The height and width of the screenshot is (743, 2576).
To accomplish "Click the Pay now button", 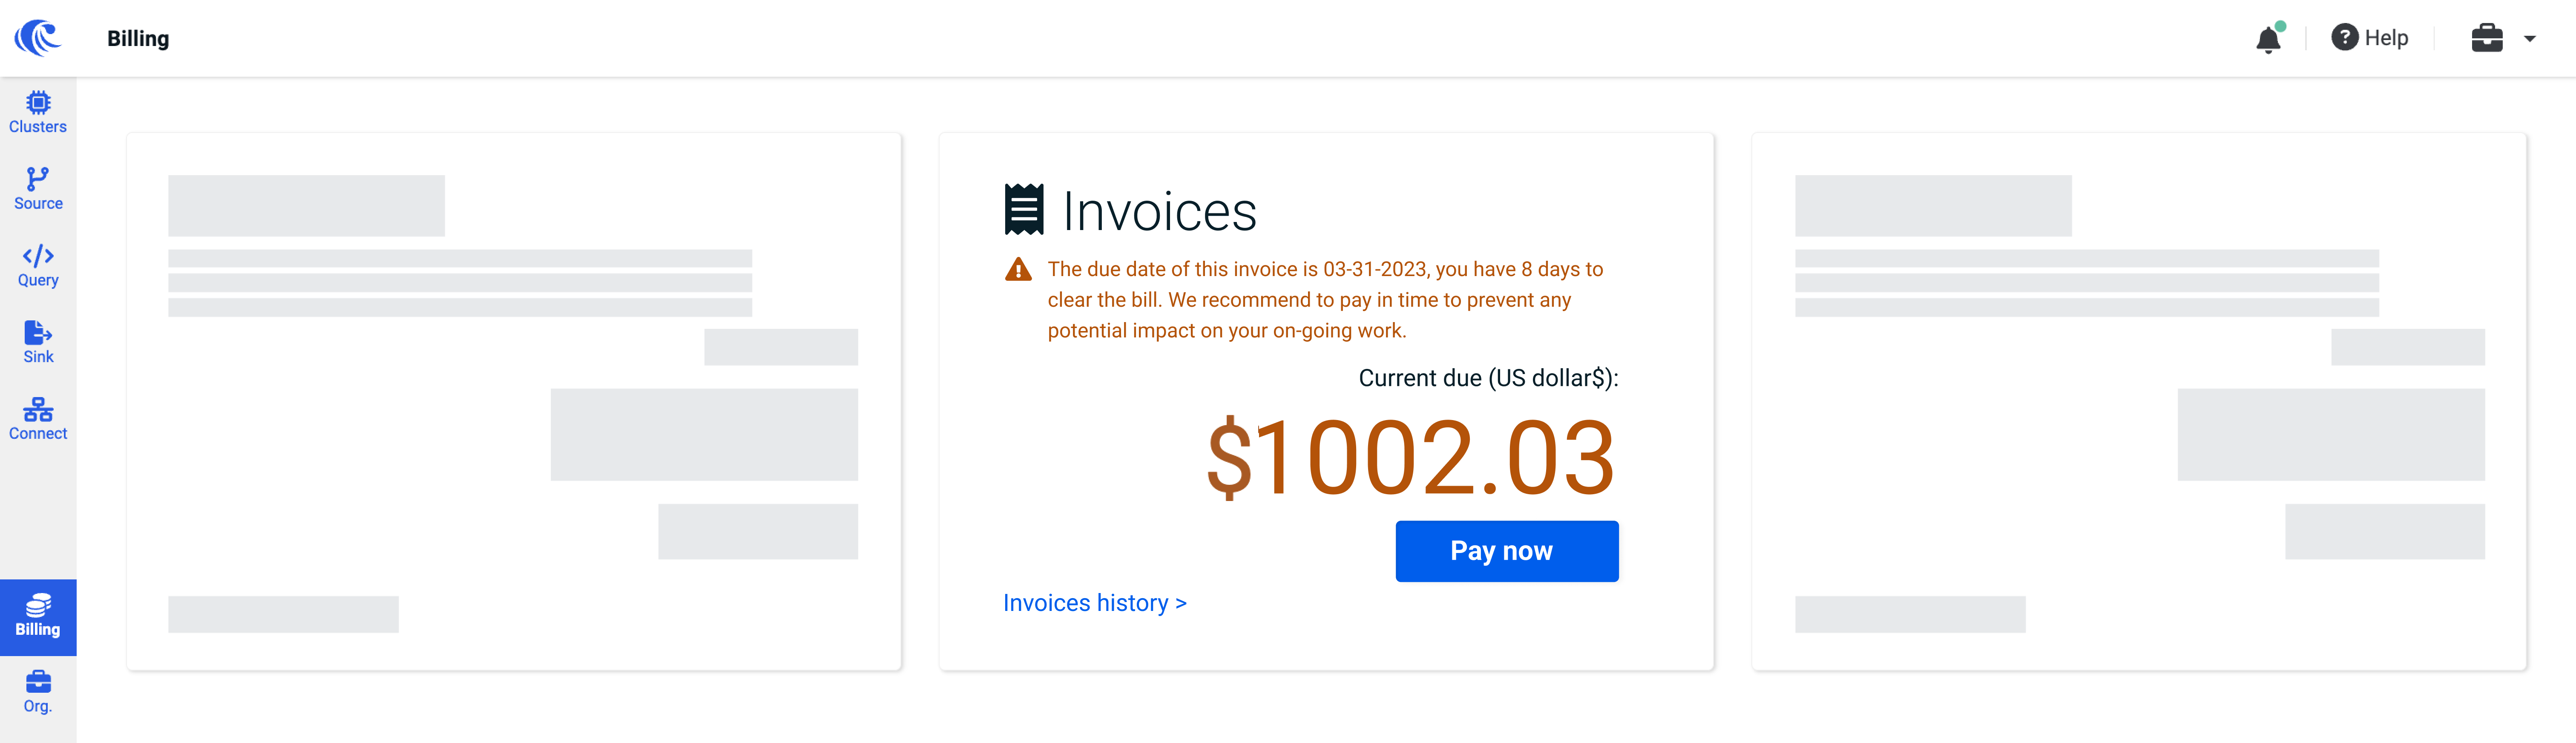I will pyautogui.click(x=1506, y=551).
